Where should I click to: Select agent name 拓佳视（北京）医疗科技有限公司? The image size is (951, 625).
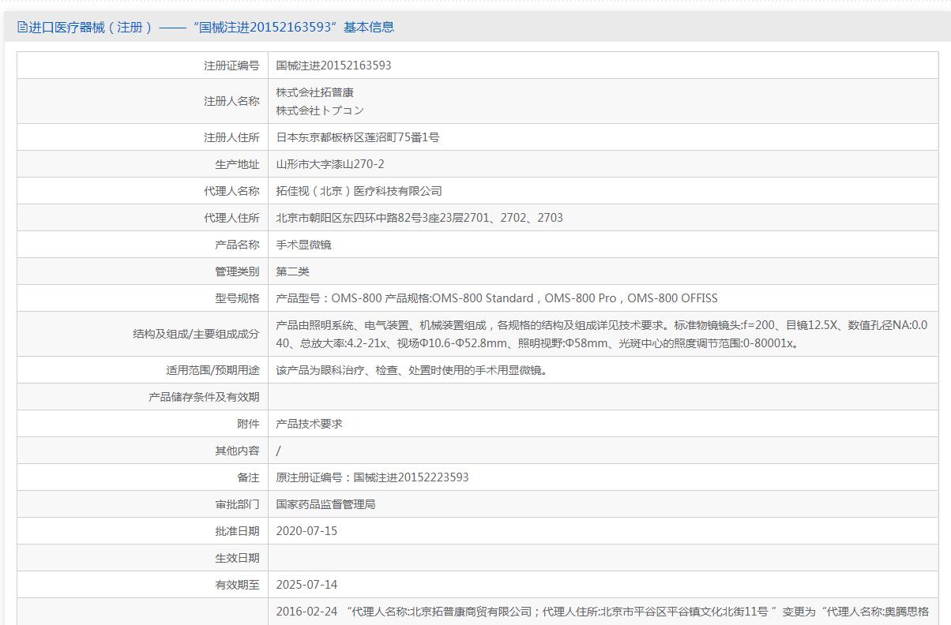(x=359, y=191)
